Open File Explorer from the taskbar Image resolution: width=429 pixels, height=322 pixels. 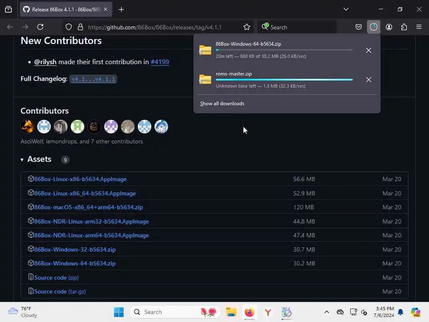[x=231, y=312]
